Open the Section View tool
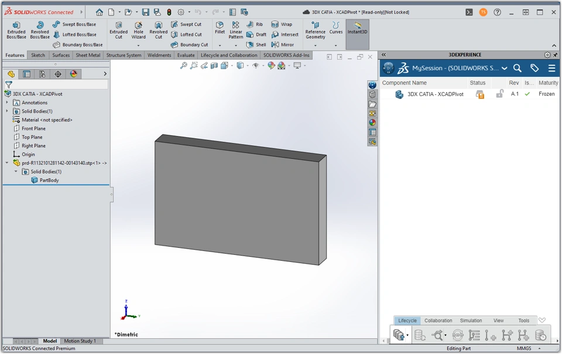562x354 pixels. coord(214,66)
